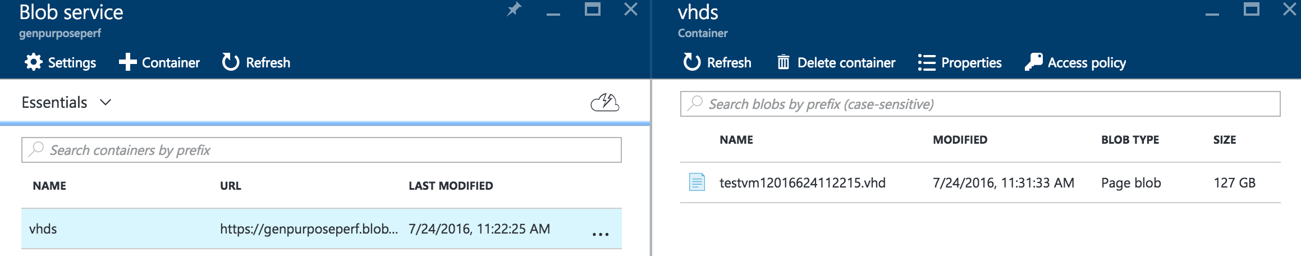This screenshot has width=1301, height=256.
Task: Click the testvm VHD blob file icon
Action: 697,182
